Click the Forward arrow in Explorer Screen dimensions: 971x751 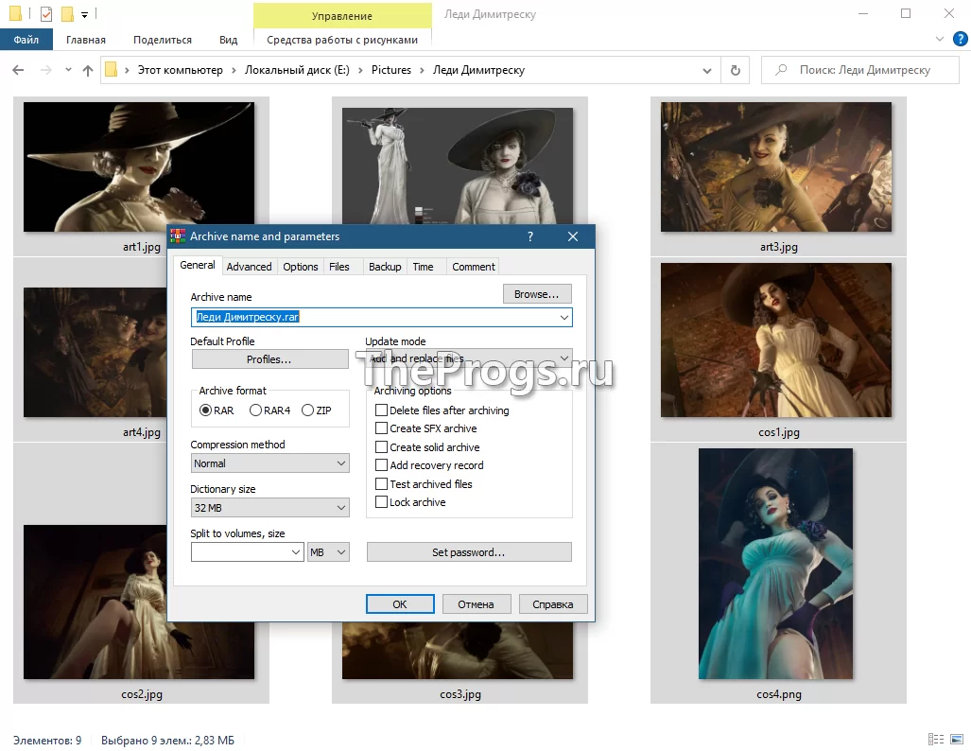pyautogui.click(x=45, y=70)
